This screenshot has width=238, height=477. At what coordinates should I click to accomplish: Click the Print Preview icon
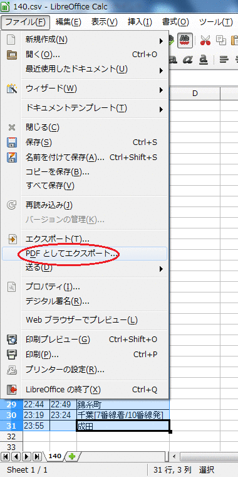(x=11, y=339)
